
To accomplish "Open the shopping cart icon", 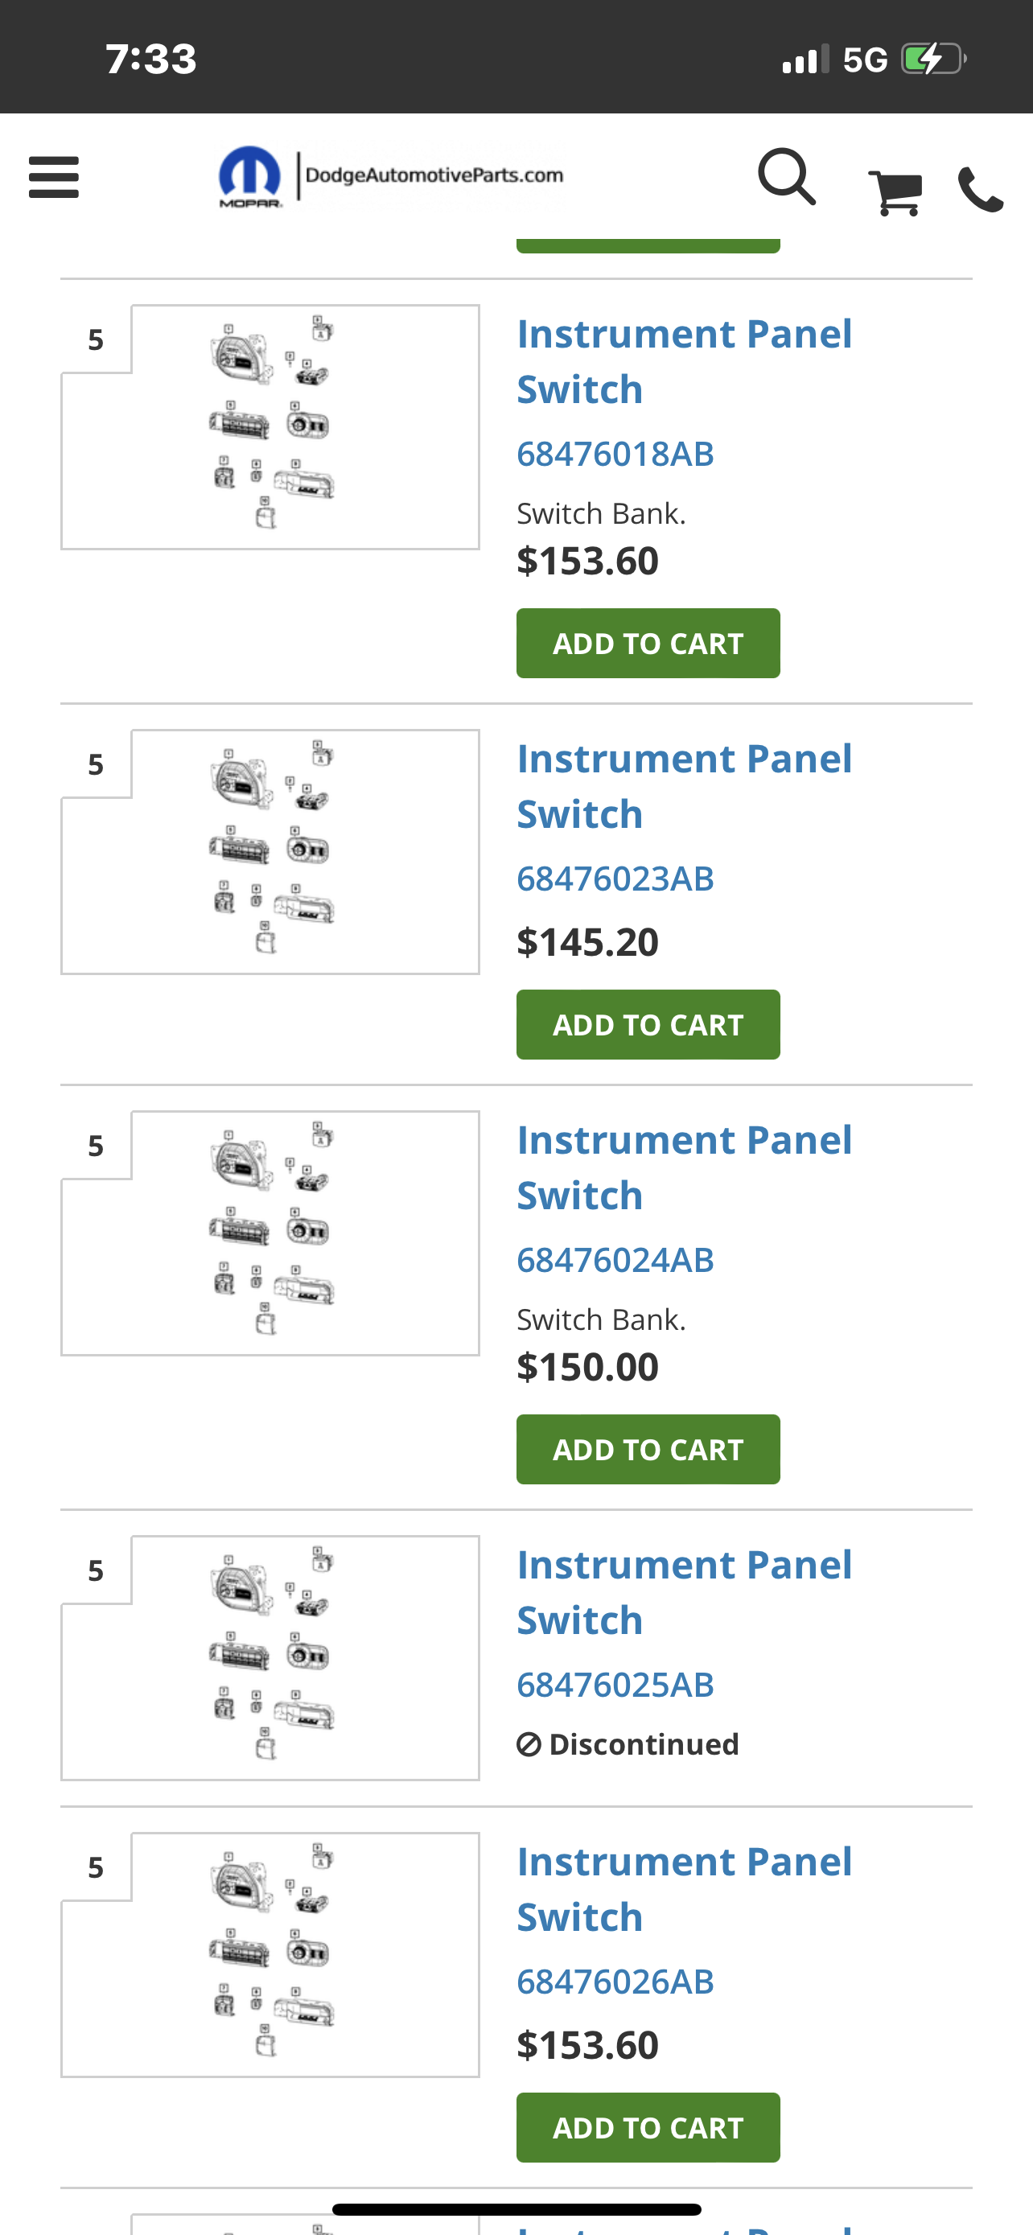I will (x=895, y=191).
